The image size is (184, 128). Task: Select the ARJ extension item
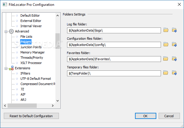click(23, 100)
